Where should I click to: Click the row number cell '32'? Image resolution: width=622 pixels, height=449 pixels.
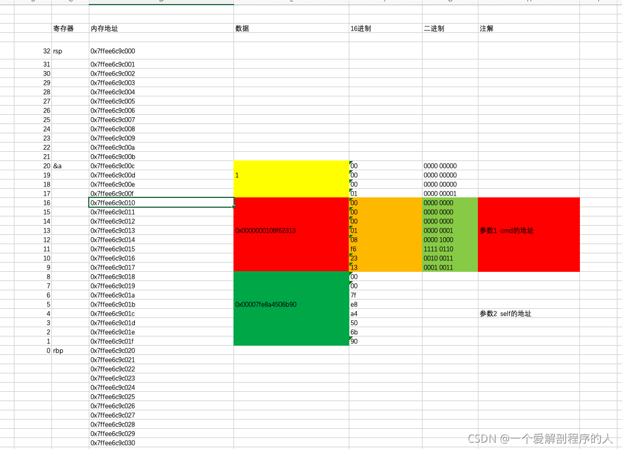click(x=33, y=51)
